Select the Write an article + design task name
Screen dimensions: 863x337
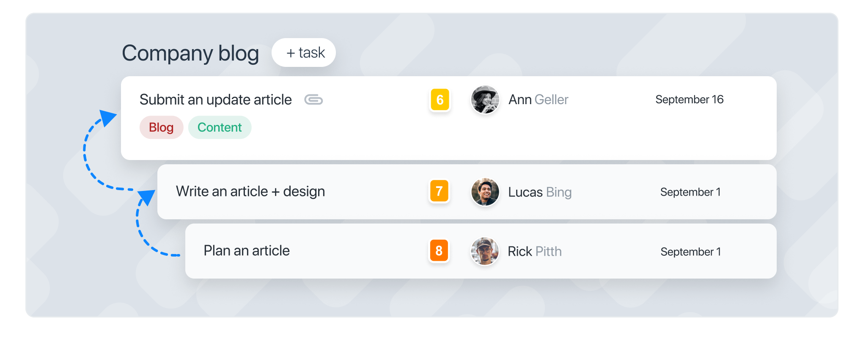point(250,192)
